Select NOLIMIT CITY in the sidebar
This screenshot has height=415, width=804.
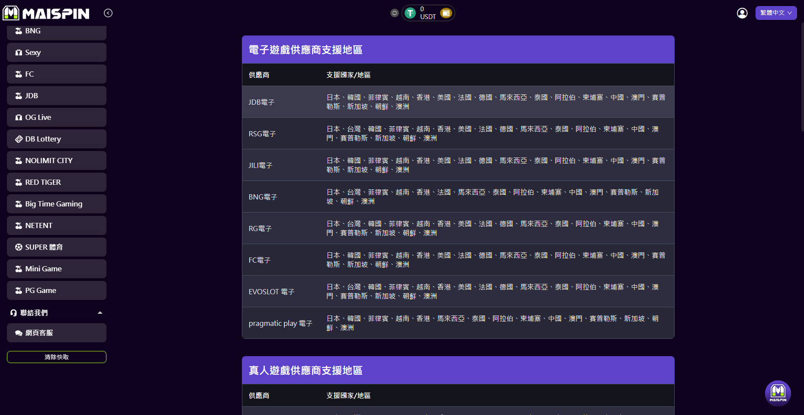57,161
